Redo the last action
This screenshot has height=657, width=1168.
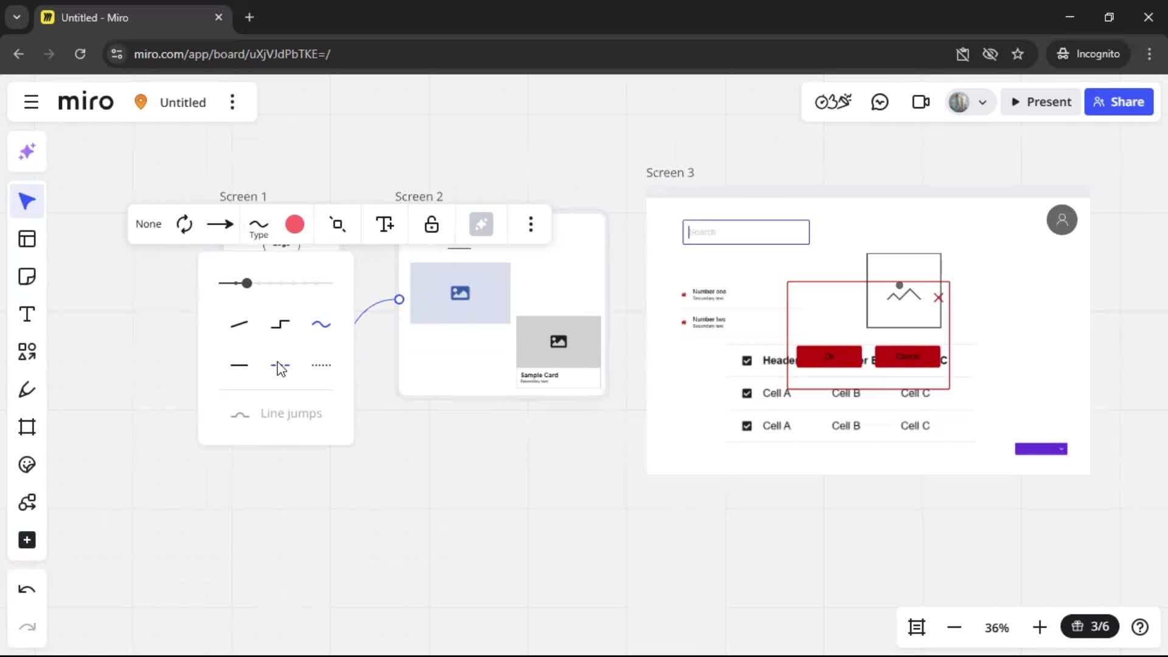tap(27, 627)
